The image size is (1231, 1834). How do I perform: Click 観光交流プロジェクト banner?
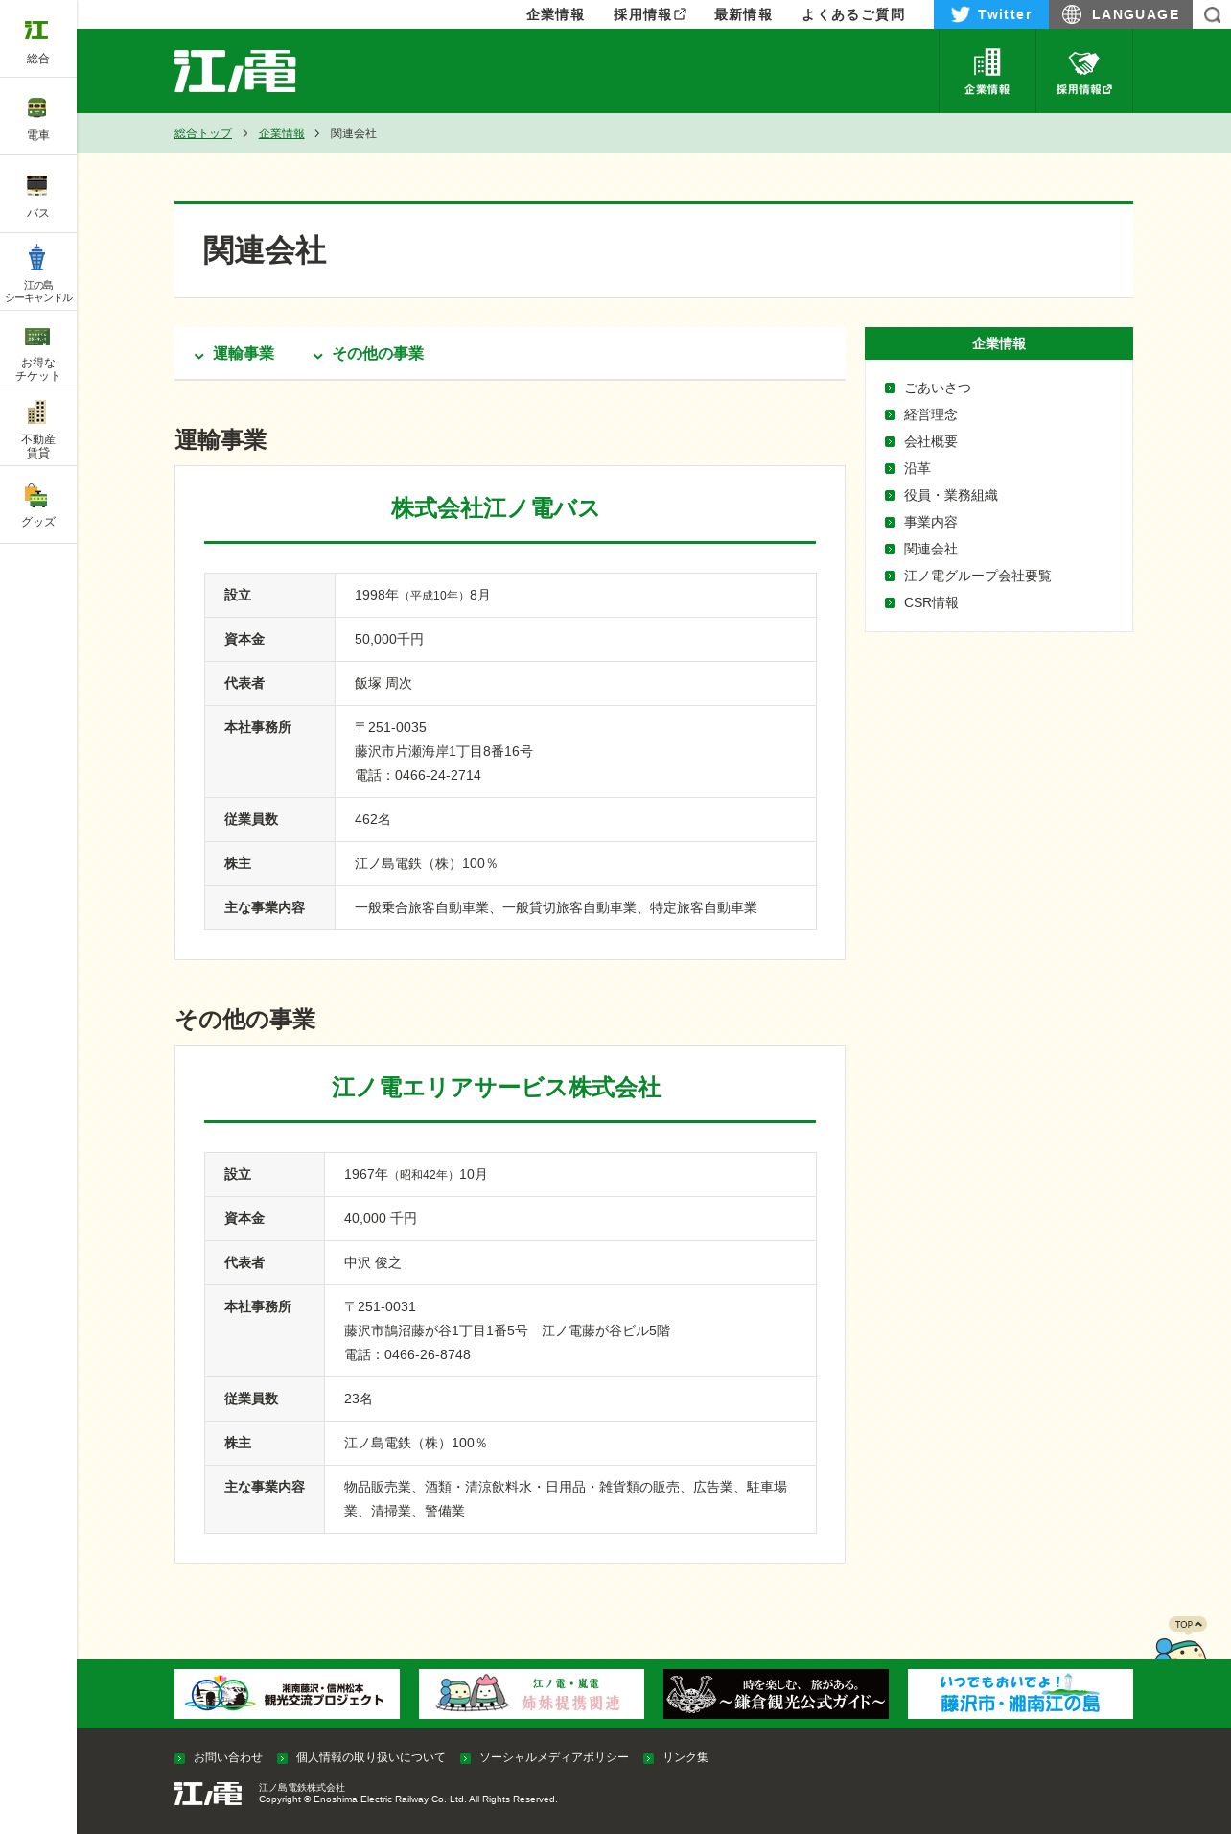[x=287, y=1694]
